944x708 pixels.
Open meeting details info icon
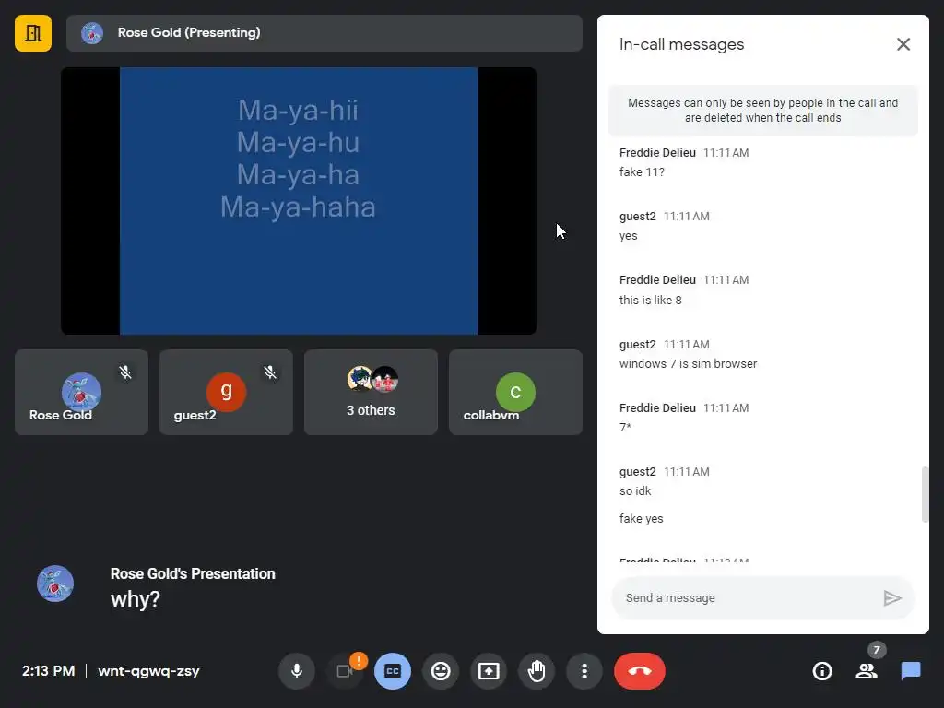(x=821, y=671)
